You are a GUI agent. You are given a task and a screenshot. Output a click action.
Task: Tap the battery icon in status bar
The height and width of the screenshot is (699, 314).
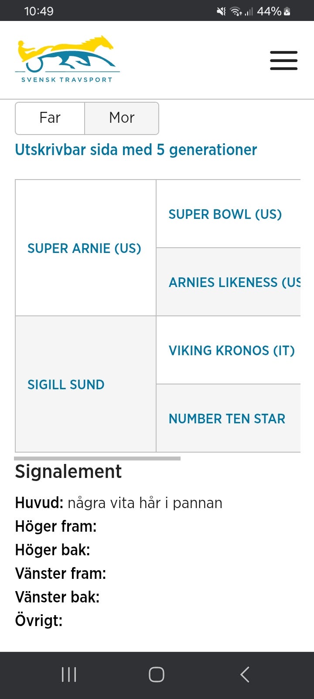pos(287,11)
